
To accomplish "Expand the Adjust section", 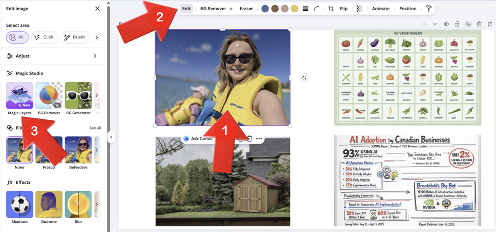I will 95,56.
